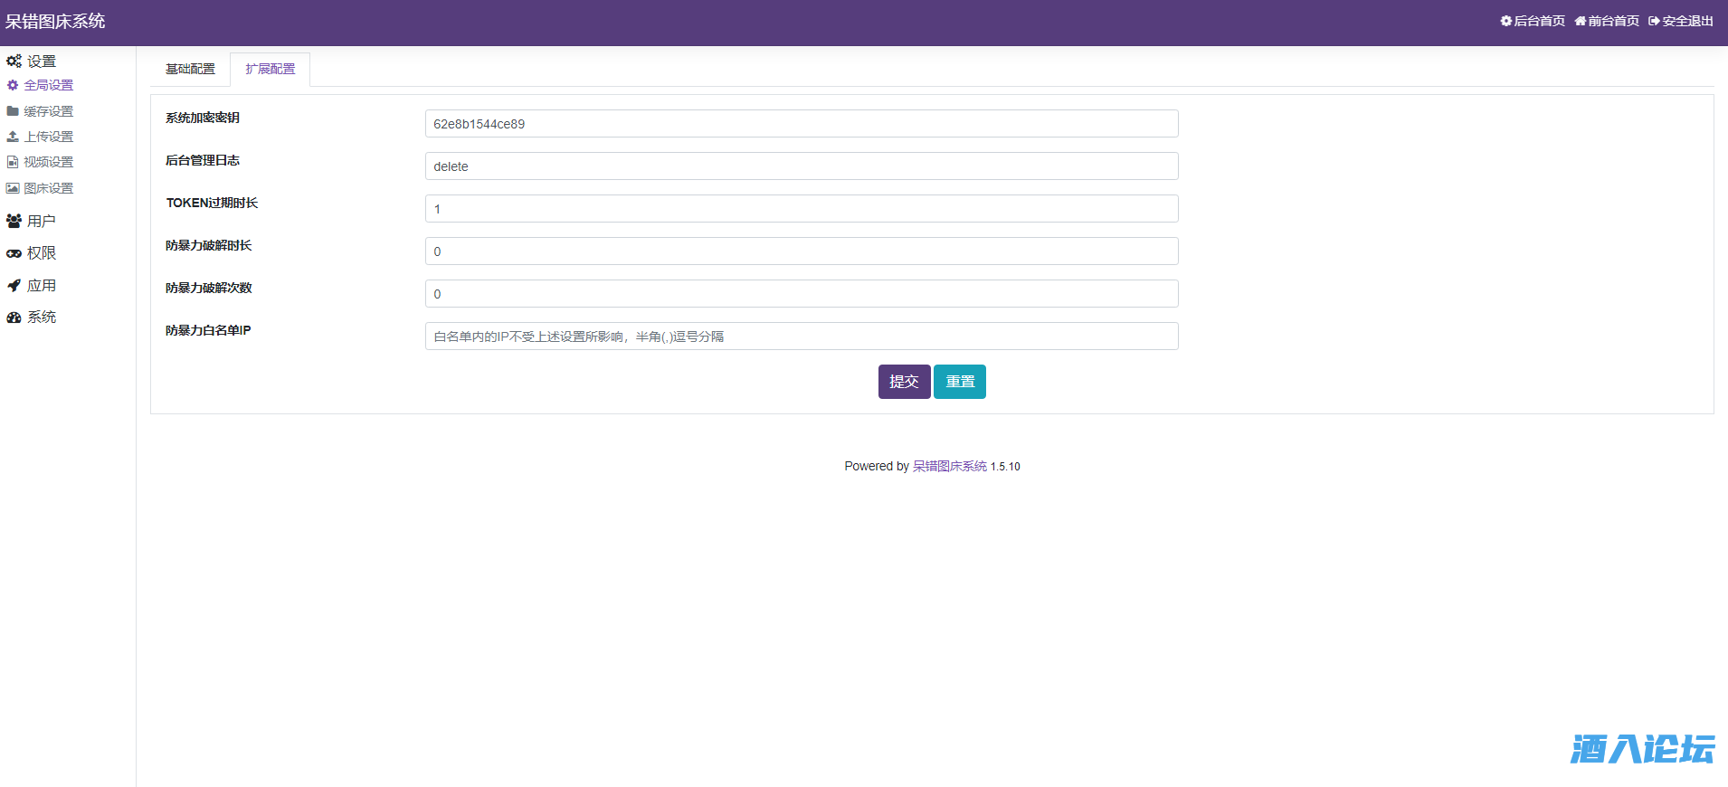Screen dimensions: 1728x787
Task: Click the video file icon for 视频设置
Action: coord(13,162)
